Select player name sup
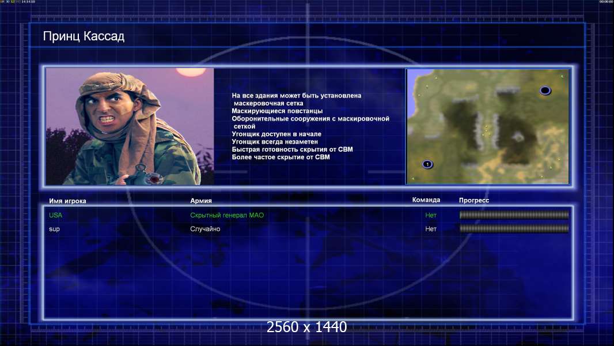Viewport: 614px width, 346px height. 54,229
